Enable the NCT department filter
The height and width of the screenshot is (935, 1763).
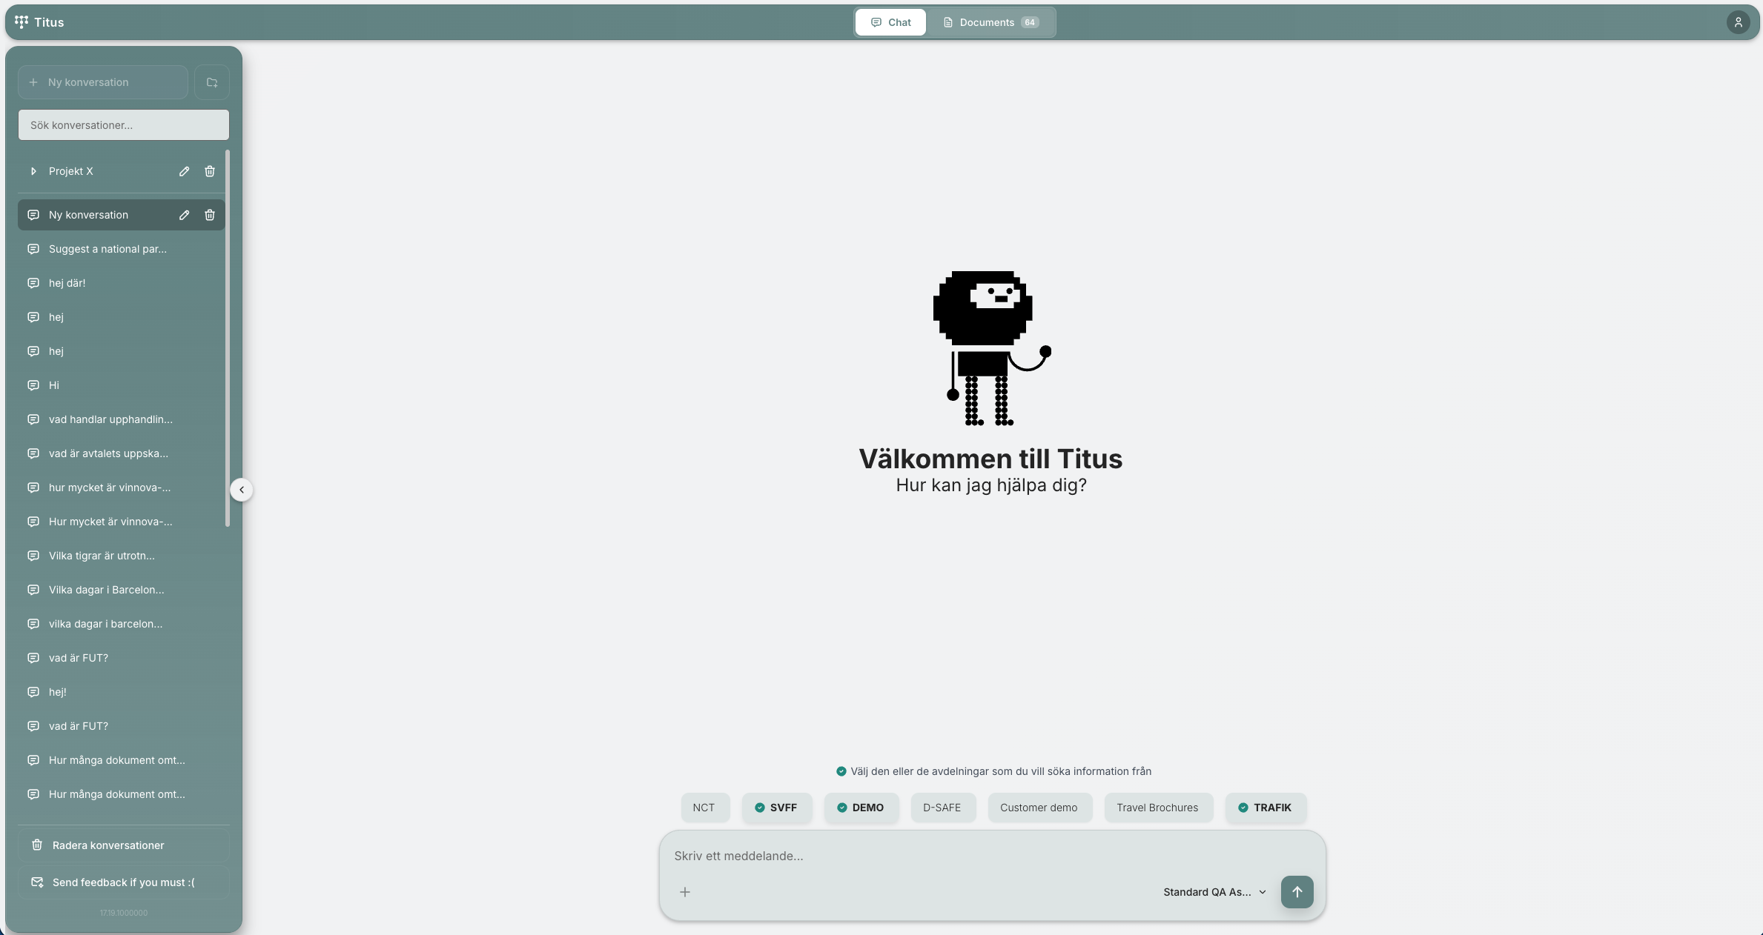(x=704, y=808)
